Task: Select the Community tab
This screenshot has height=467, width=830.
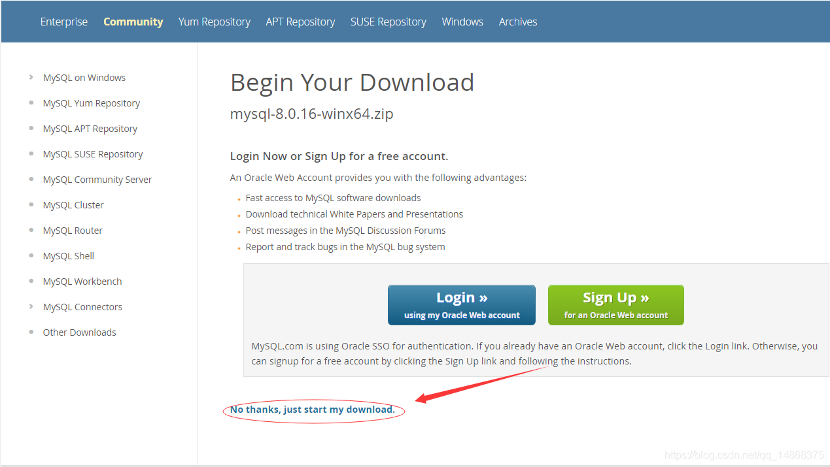Action: pos(133,22)
